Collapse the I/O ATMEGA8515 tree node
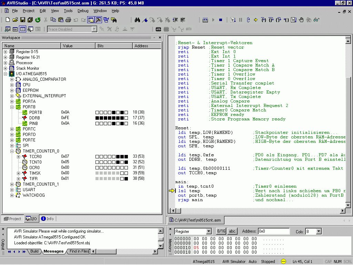Screen dimensions: 353x265 (5, 74)
